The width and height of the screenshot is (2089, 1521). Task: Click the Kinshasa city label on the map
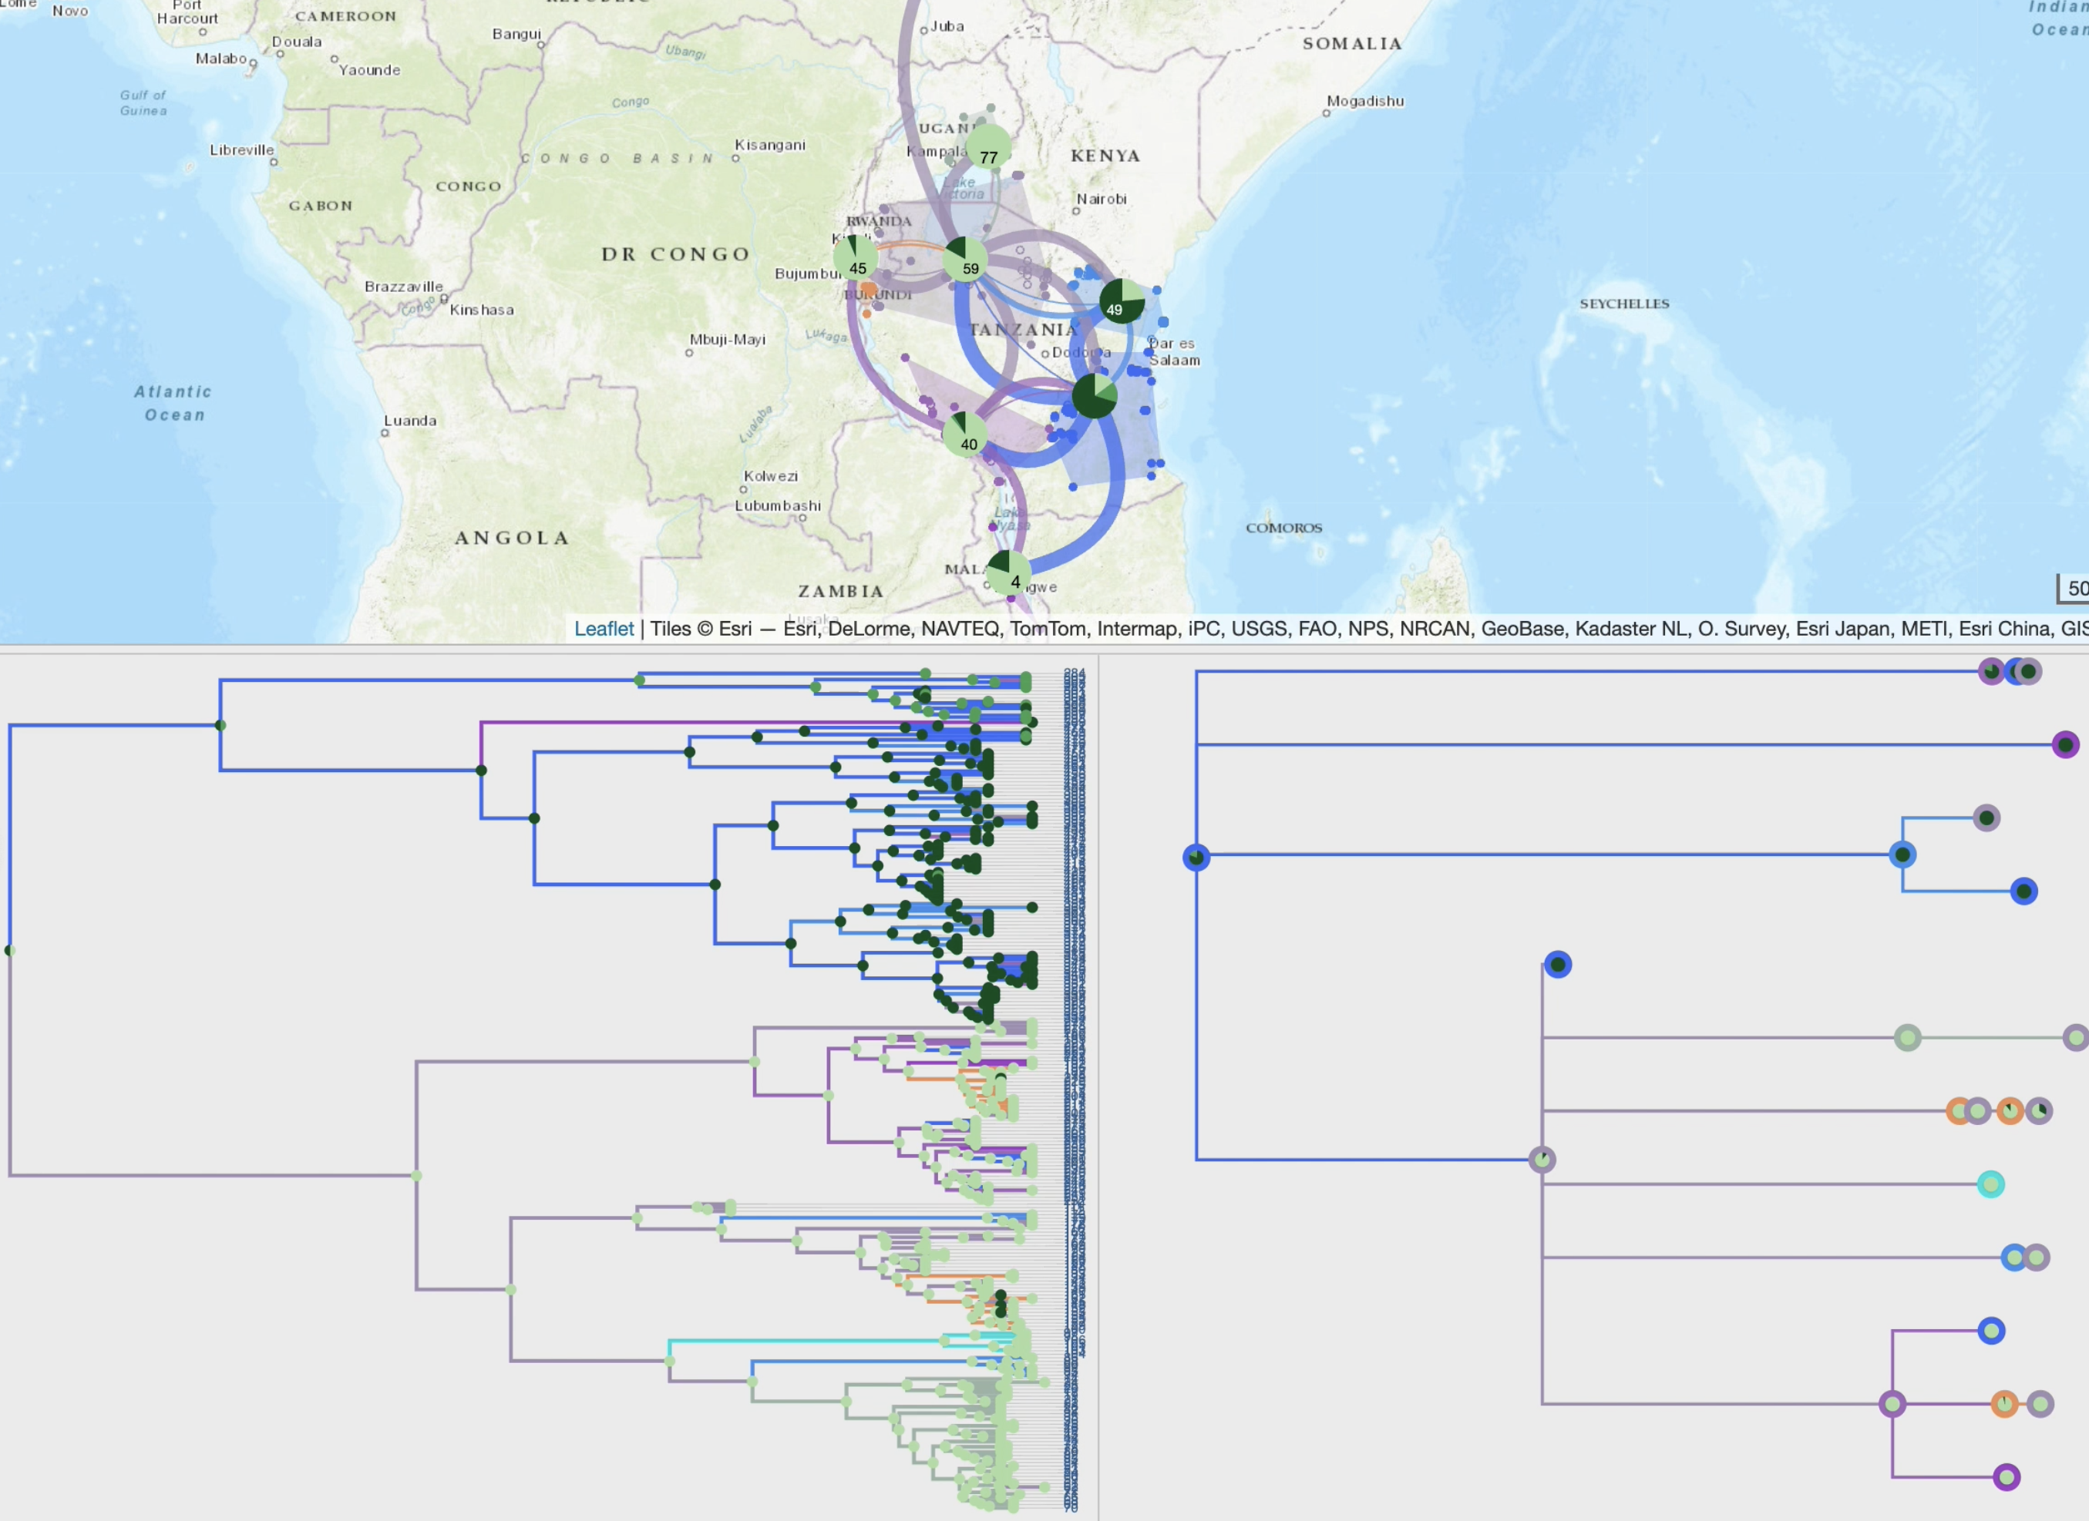[x=482, y=309]
